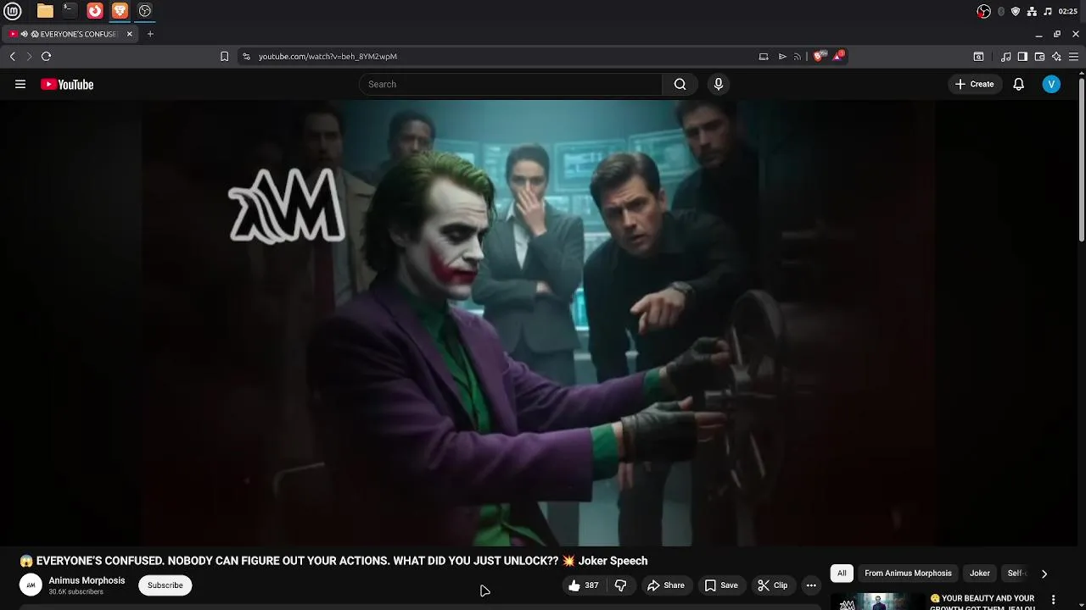Click the video player to pause
The width and height of the screenshot is (1086, 610).
point(538,323)
